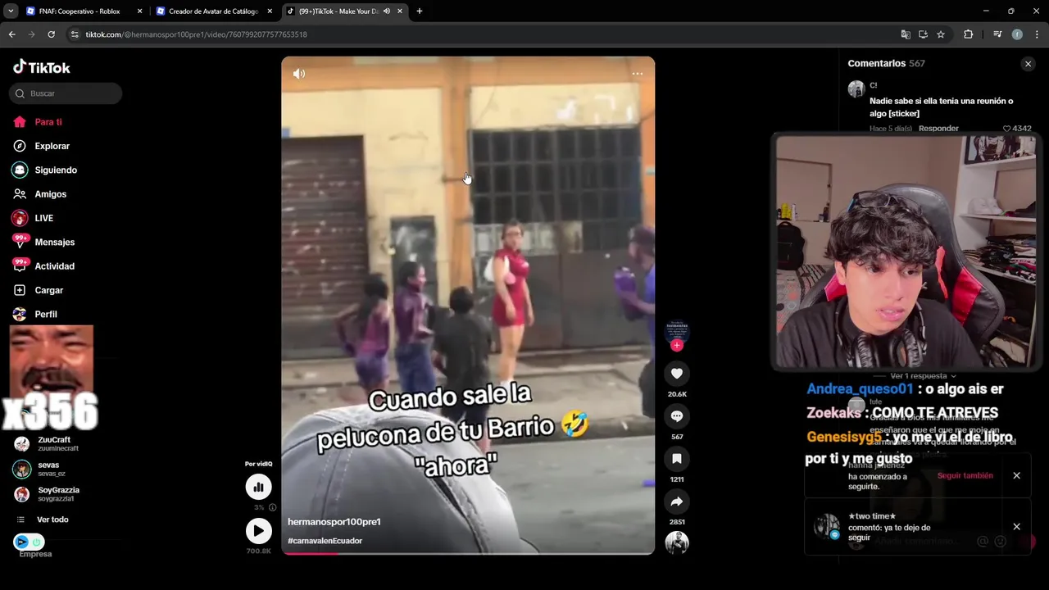Open spinning sound disc thumbnail
The image size is (1049, 590).
click(677, 542)
